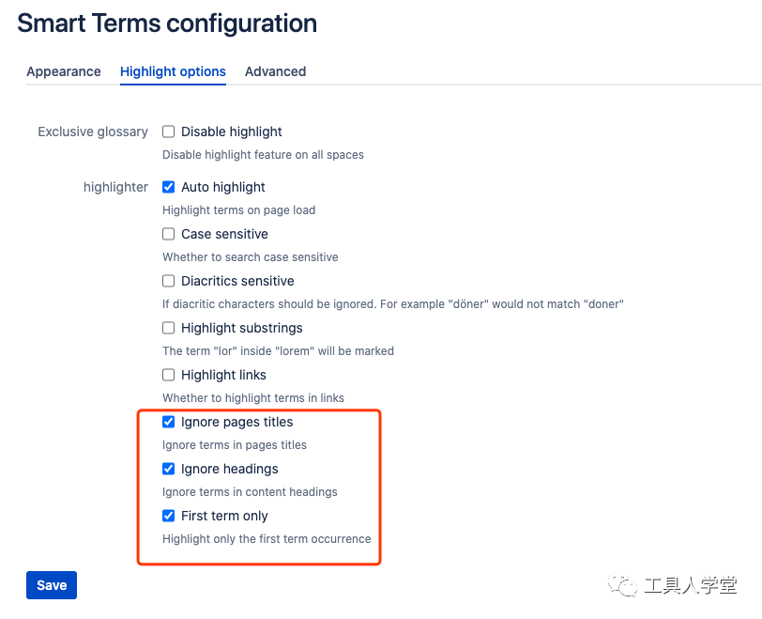Uncheck Ignore pages titles checkbox
The height and width of the screenshot is (619, 762).
coord(169,422)
